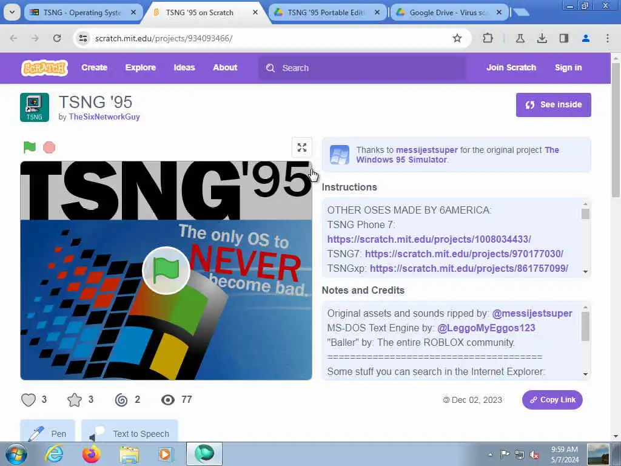Love the project with the heart icon
The image size is (621, 466).
pyautogui.click(x=29, y=400)
